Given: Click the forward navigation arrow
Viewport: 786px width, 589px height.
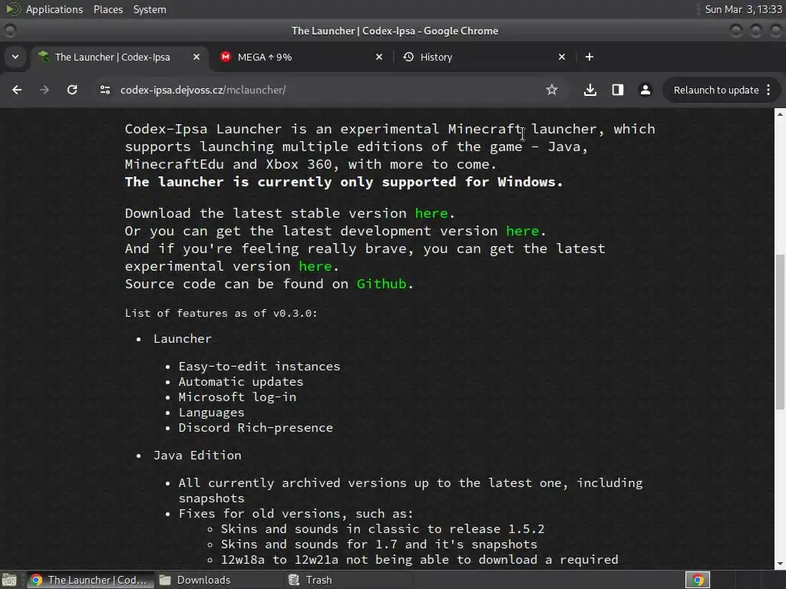Looking at the screenshot, I should point(45,90).
